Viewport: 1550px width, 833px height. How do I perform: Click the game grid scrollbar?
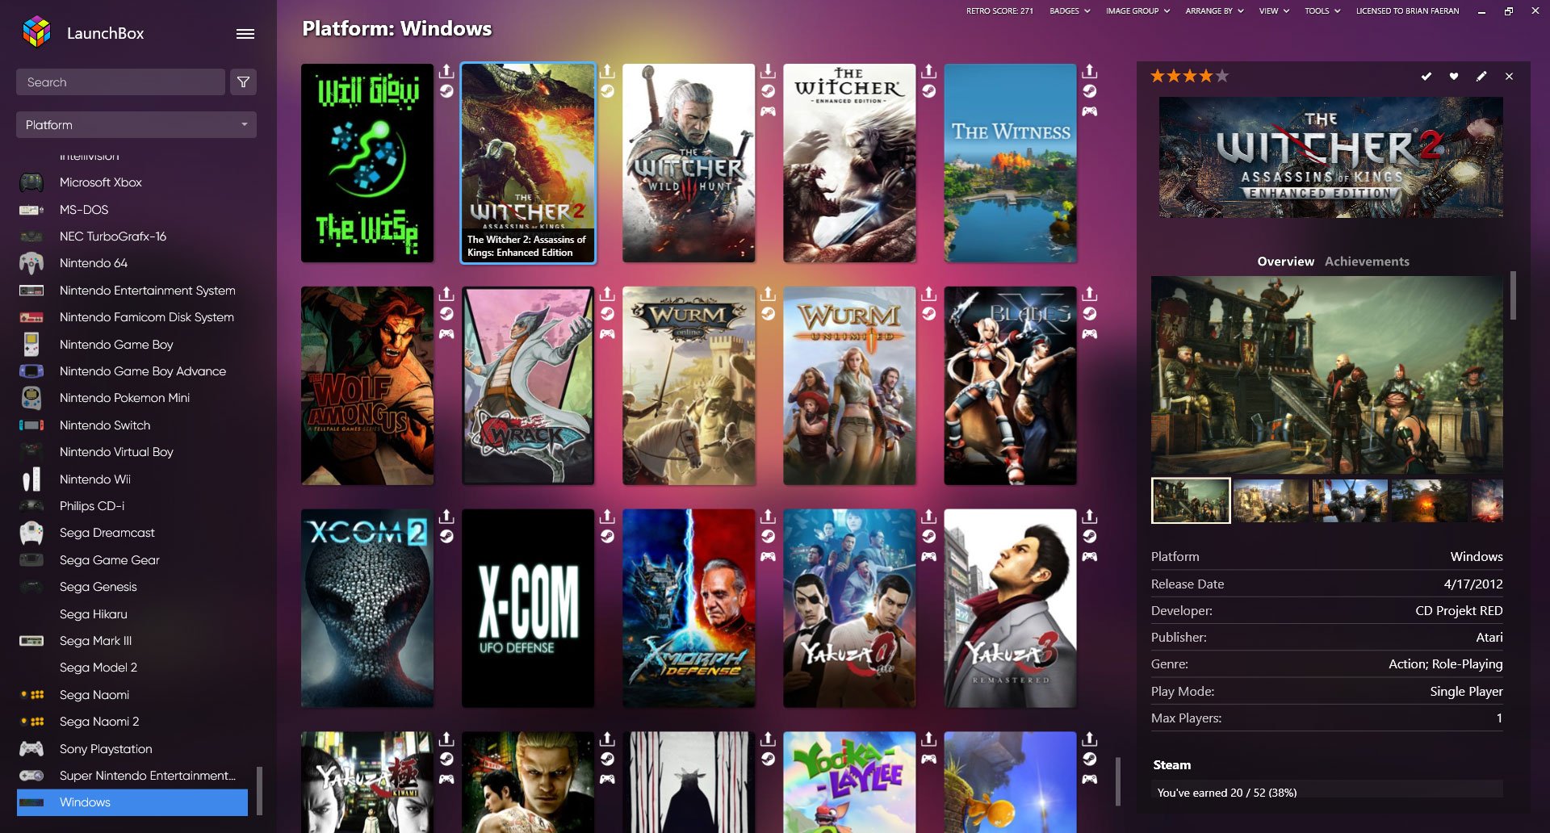pyautogui.click(x=1118, y=781)
